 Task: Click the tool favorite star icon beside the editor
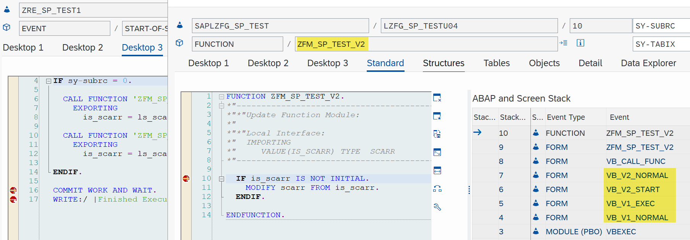coord(437,116)
